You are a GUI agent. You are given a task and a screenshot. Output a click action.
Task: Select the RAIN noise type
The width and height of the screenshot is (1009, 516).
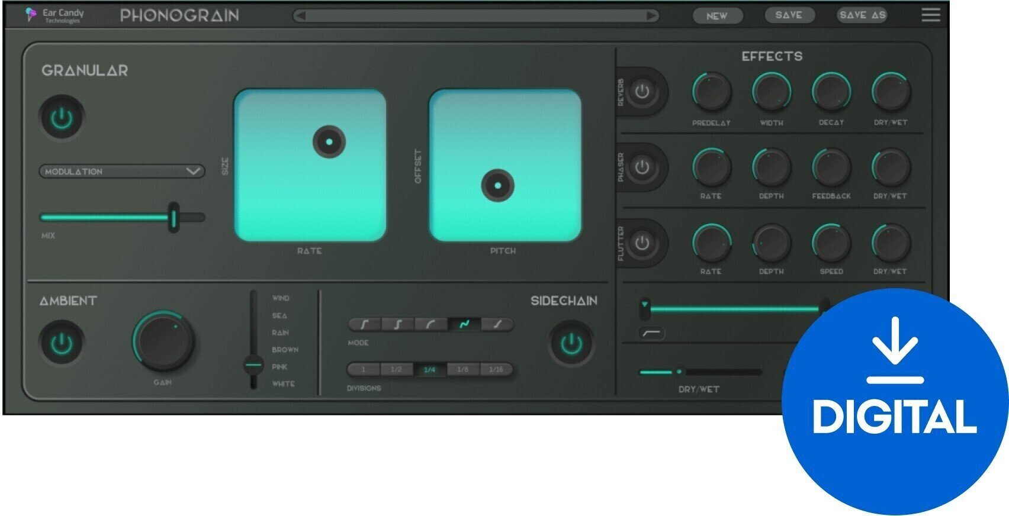[x=281, y=333]
